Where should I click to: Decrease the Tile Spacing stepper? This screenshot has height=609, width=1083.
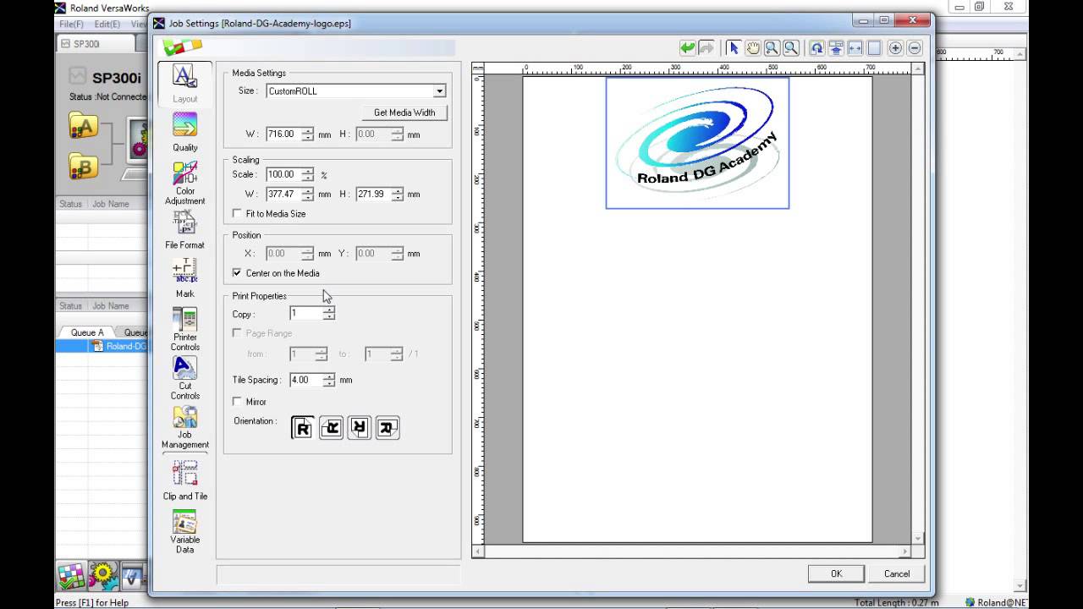329,384
